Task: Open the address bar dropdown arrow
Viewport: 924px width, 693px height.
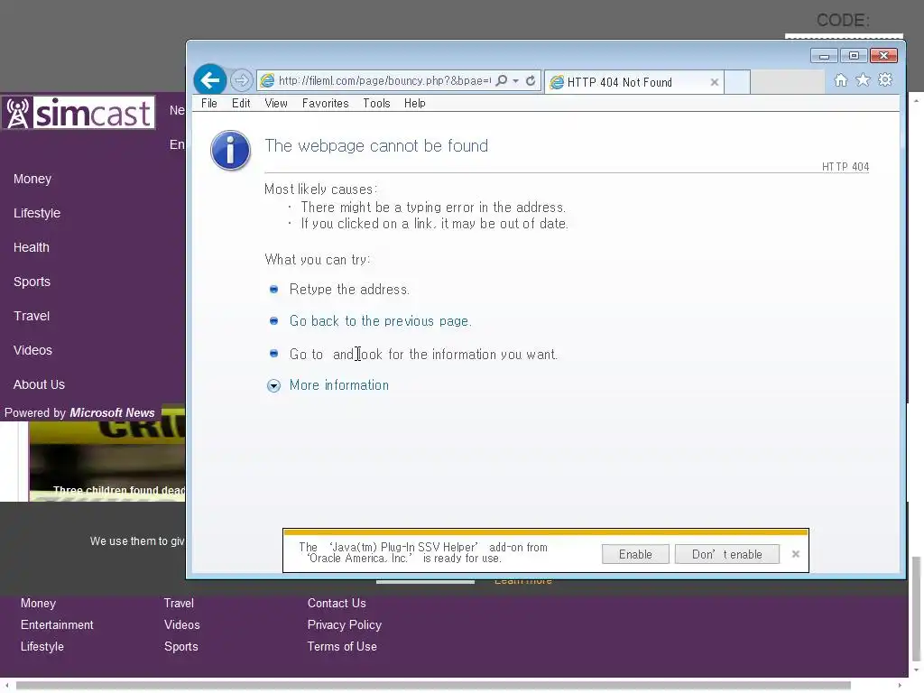Action: [x=515, y=80]
